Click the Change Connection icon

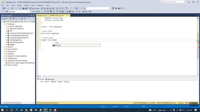(x=7, y=12)
